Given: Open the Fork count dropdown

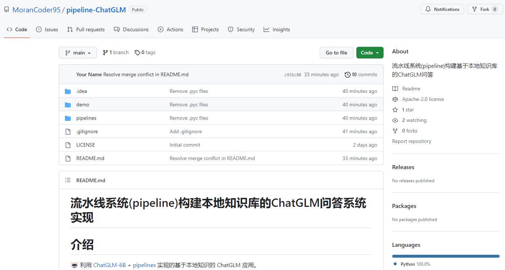Looking at the screenshot, I should click(485, 9).
